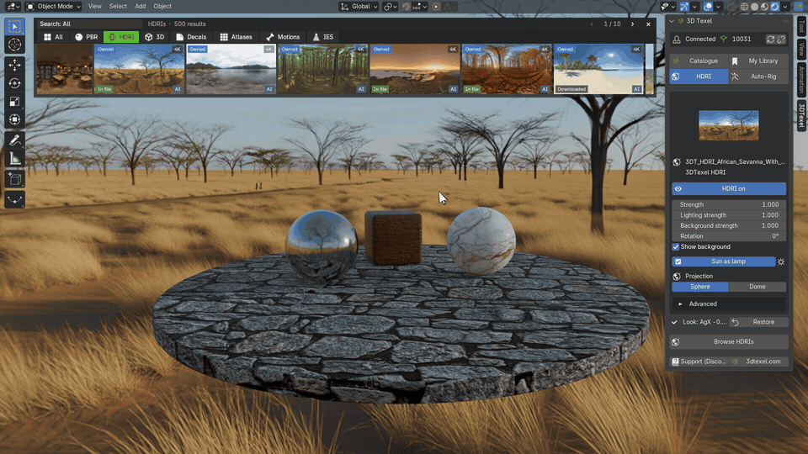Go to next results page arrow
The height and width of the screenshot is (454, 808).
click(x=632, y=24)
